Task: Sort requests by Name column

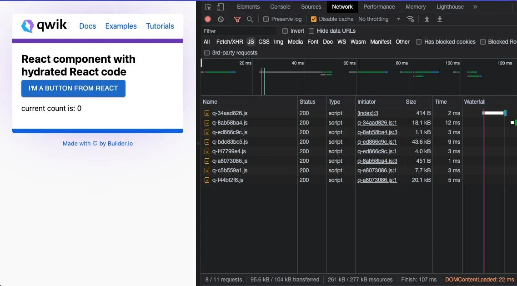Action: point(249,102)
